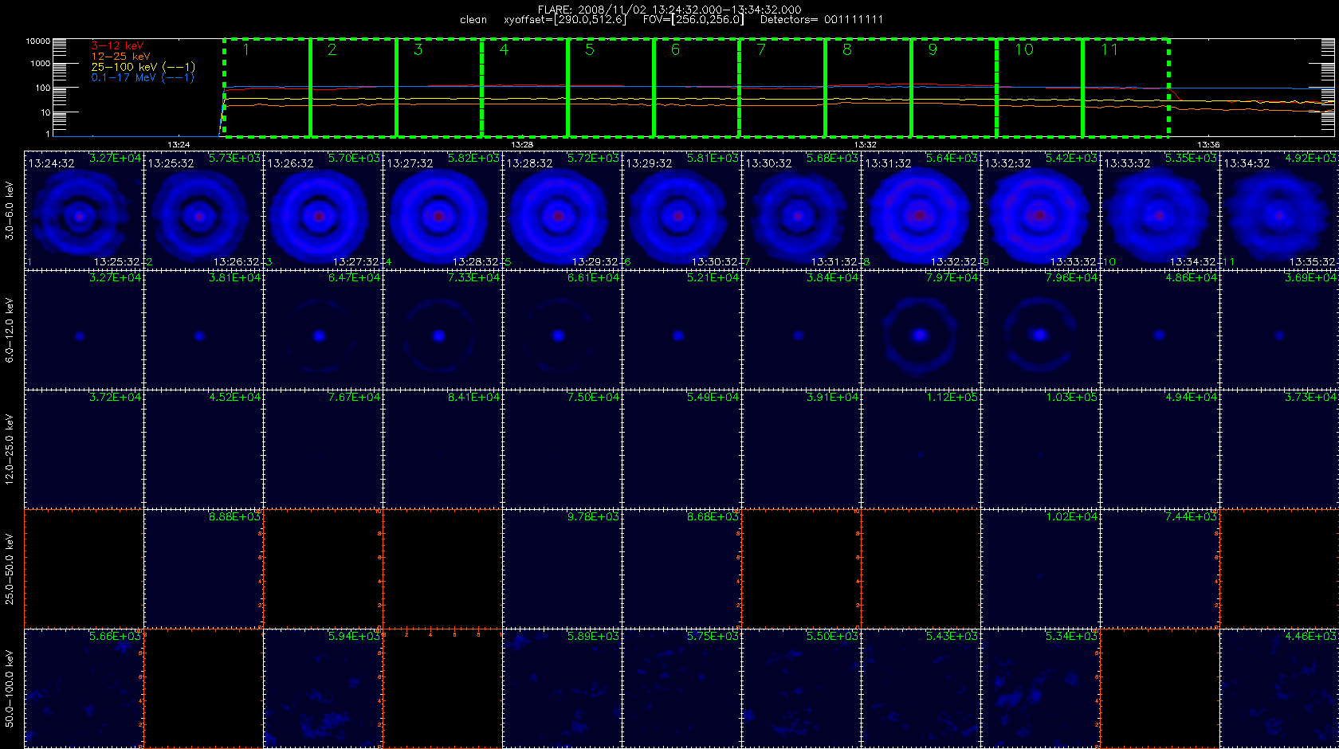Viewport: 1339px width, 749px height.
Task: Click the 13:30:32 start-time label
Action: (x=768, y=163)
